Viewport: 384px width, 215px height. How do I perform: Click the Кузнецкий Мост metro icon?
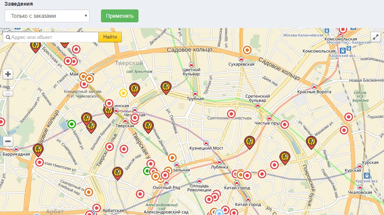[x=206, y=143]
